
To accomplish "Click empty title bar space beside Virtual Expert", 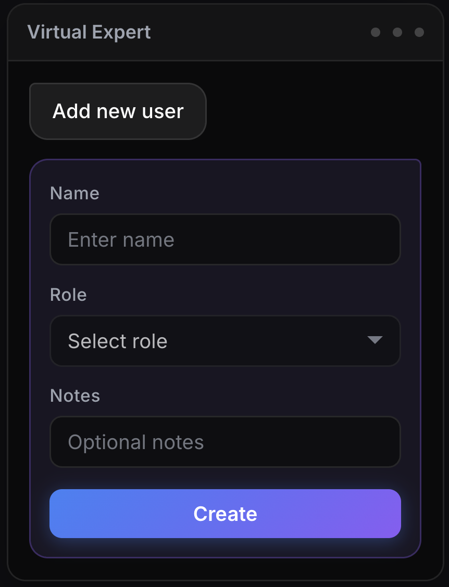I will coord(260,32).
